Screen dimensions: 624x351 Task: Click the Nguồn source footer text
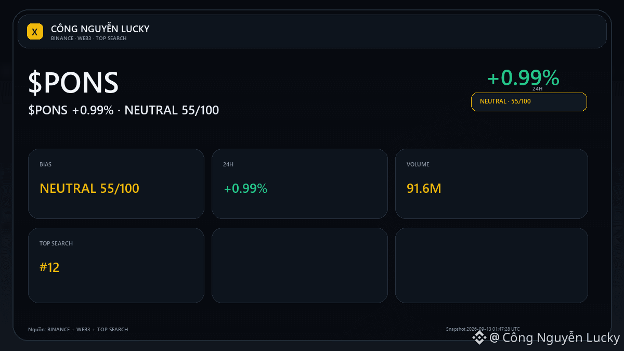(78, 330)
